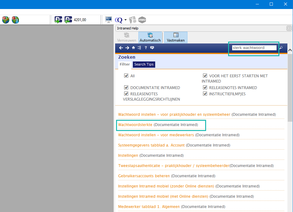Toggle DOCUMENTATIE INTRAMED checkbox
Image resolution: width=293 pixels, height=212 pixels.
(x=126, y=88)
